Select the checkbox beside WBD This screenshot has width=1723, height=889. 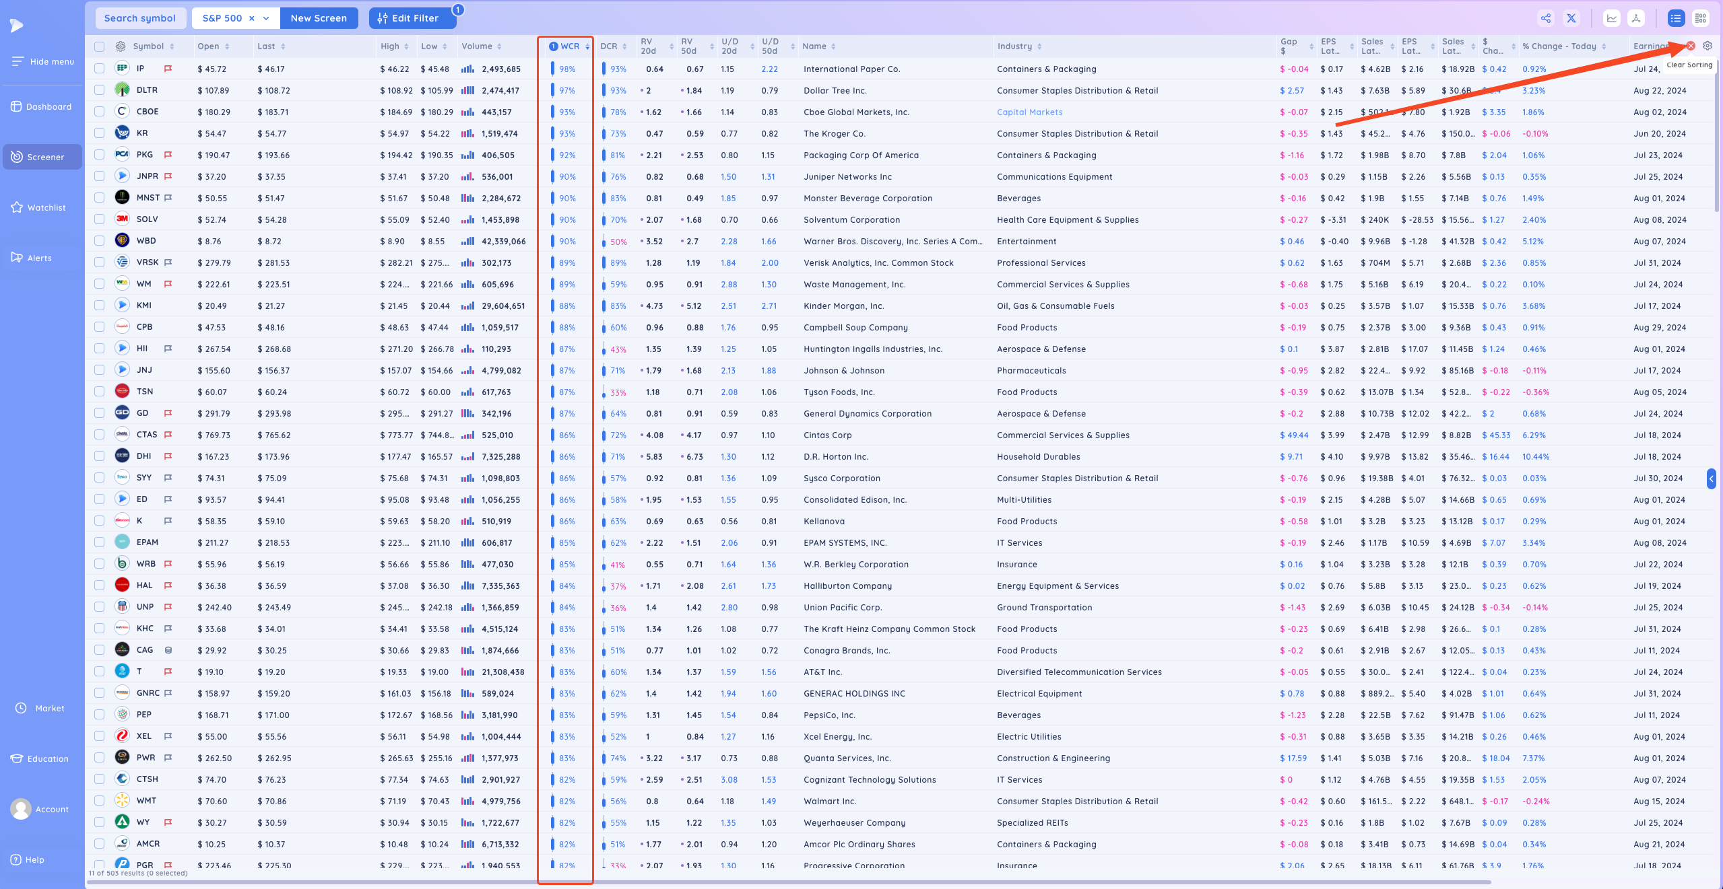100,241
